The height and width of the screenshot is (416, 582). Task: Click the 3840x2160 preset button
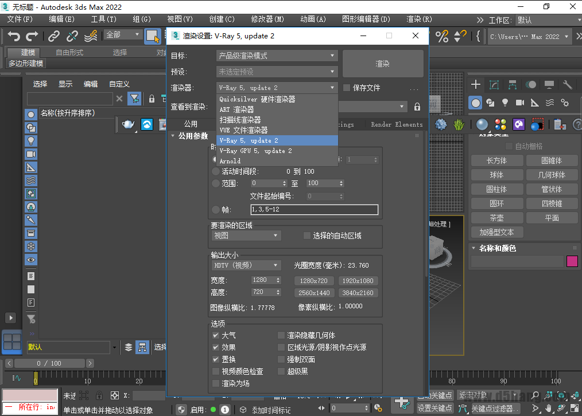(358, 293)
